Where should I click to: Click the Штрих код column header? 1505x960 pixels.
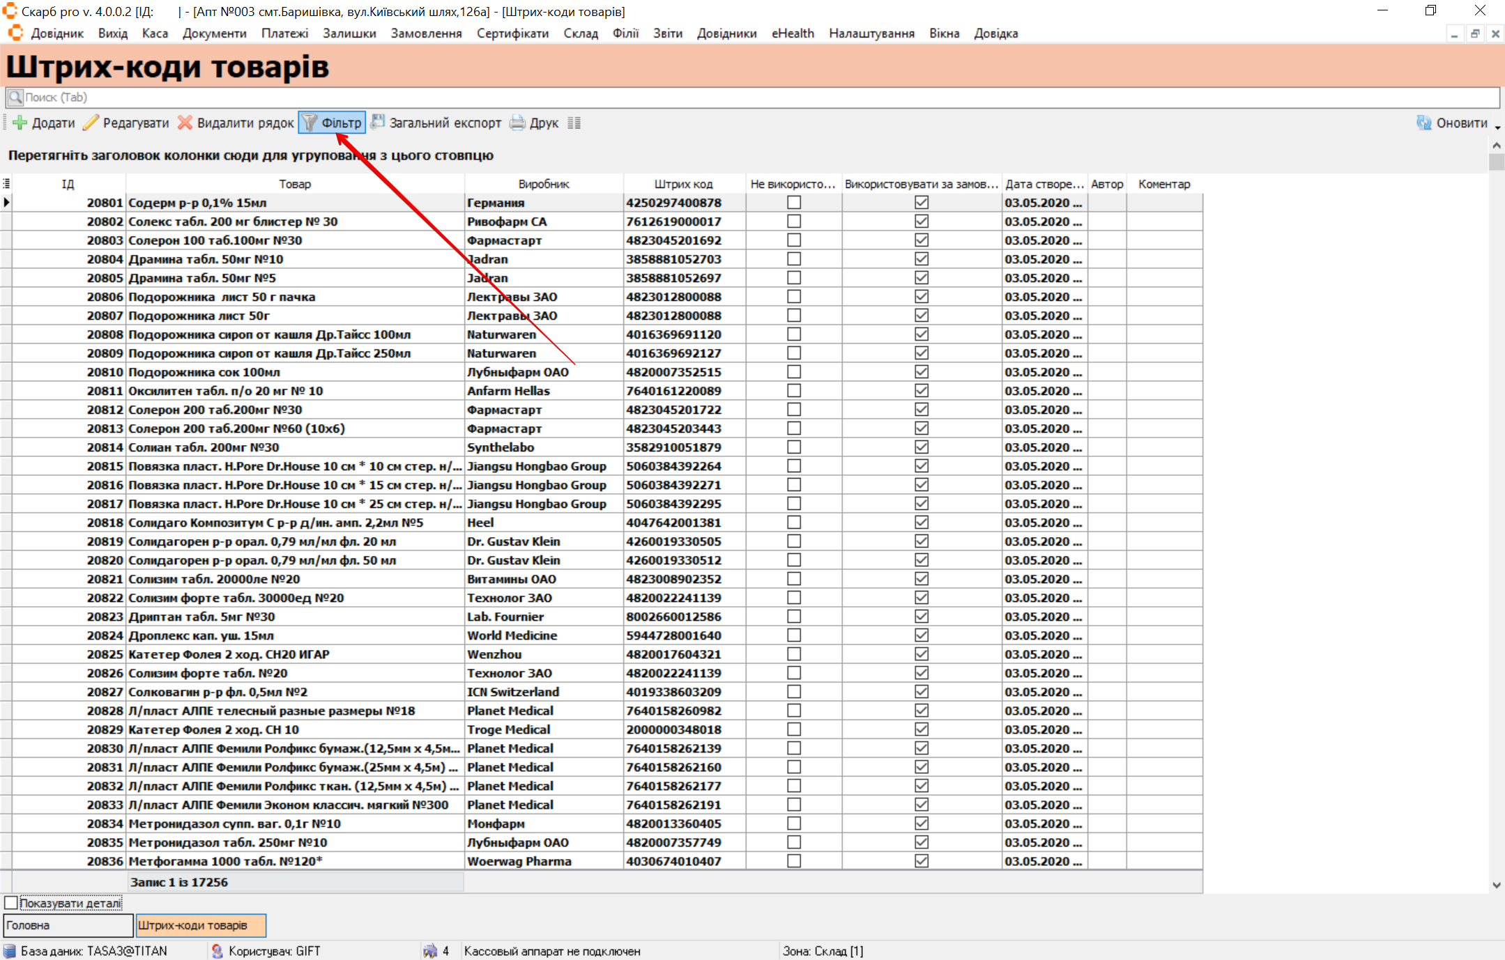683,184
